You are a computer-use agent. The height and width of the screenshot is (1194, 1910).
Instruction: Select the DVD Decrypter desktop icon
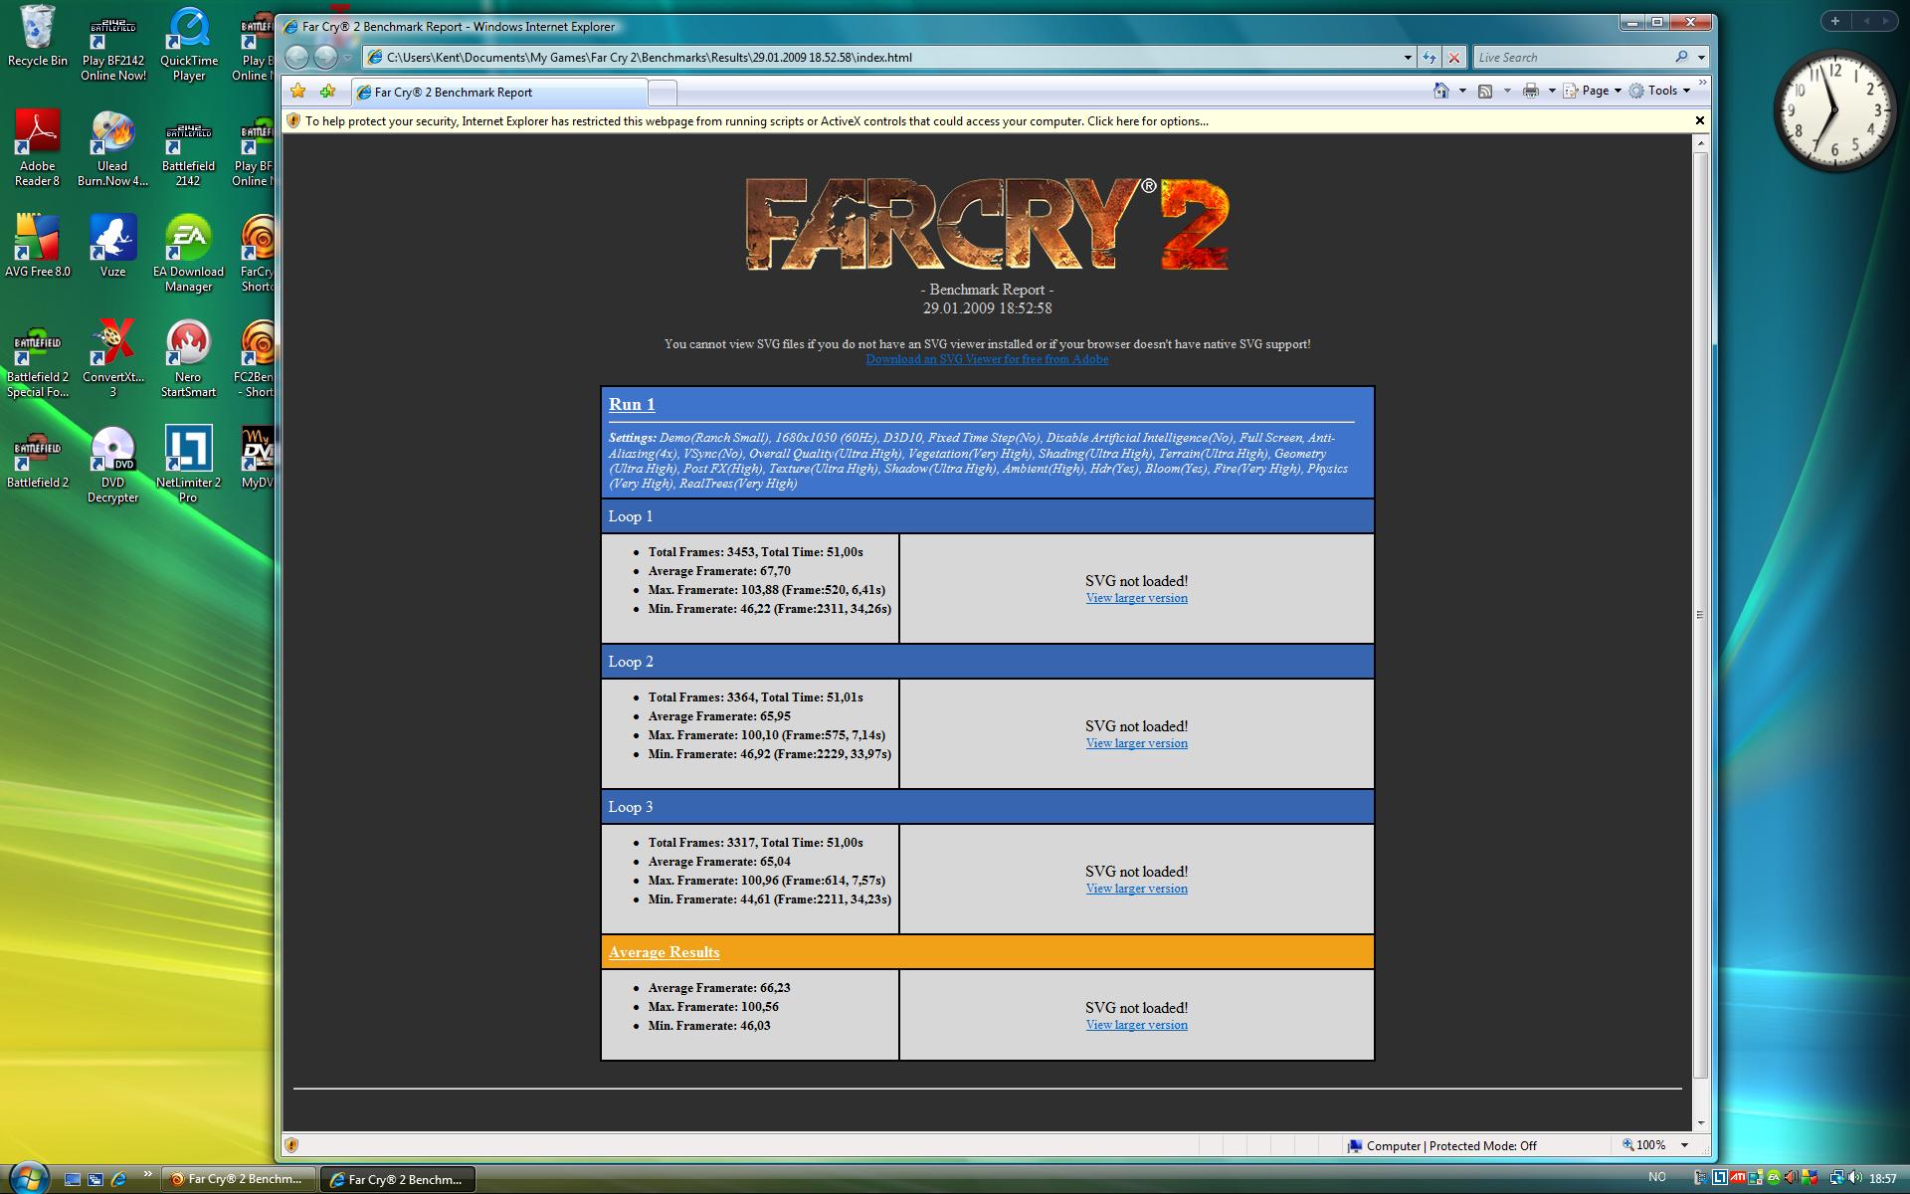tap(112, 465)
